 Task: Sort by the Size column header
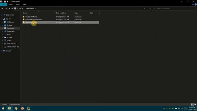pyautogui.click(x=94, y=13)
